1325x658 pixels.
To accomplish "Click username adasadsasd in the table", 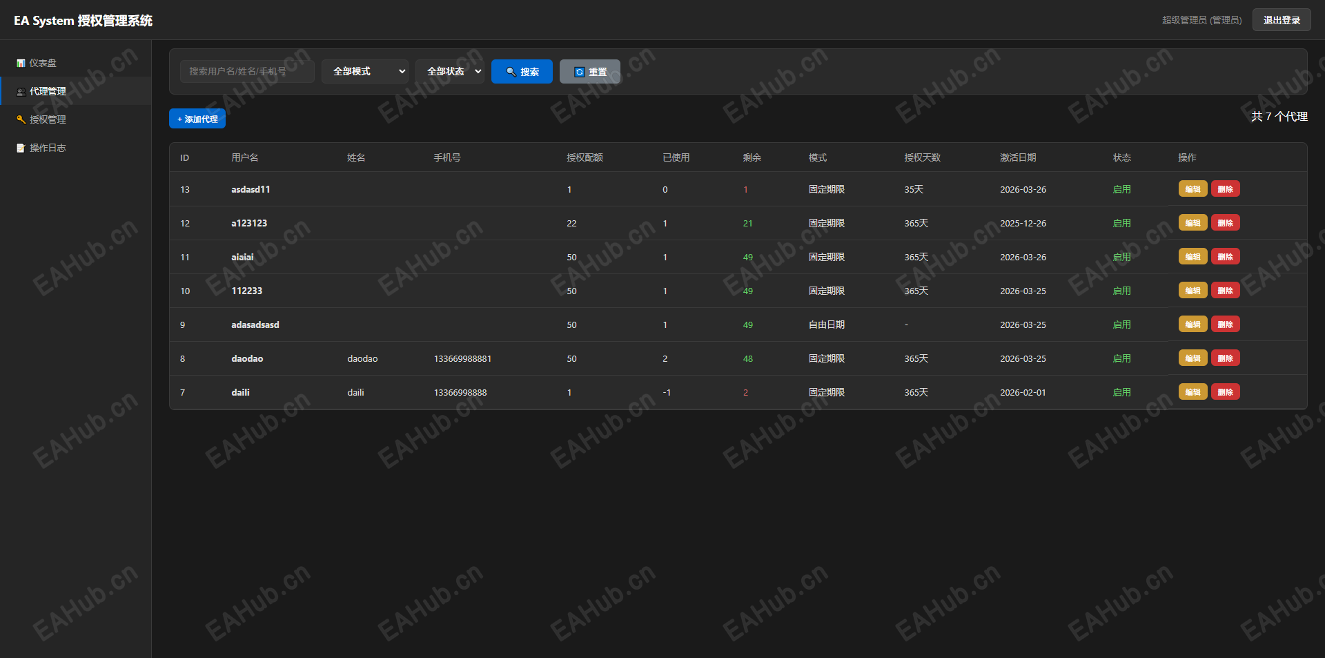I will 255,325.
